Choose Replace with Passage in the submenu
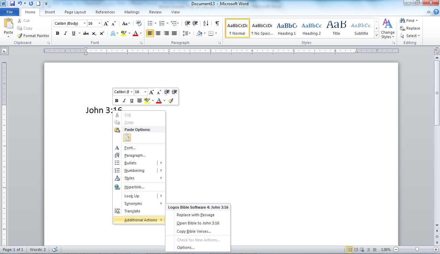Screen dimensions: 440x254 [196, 215]
